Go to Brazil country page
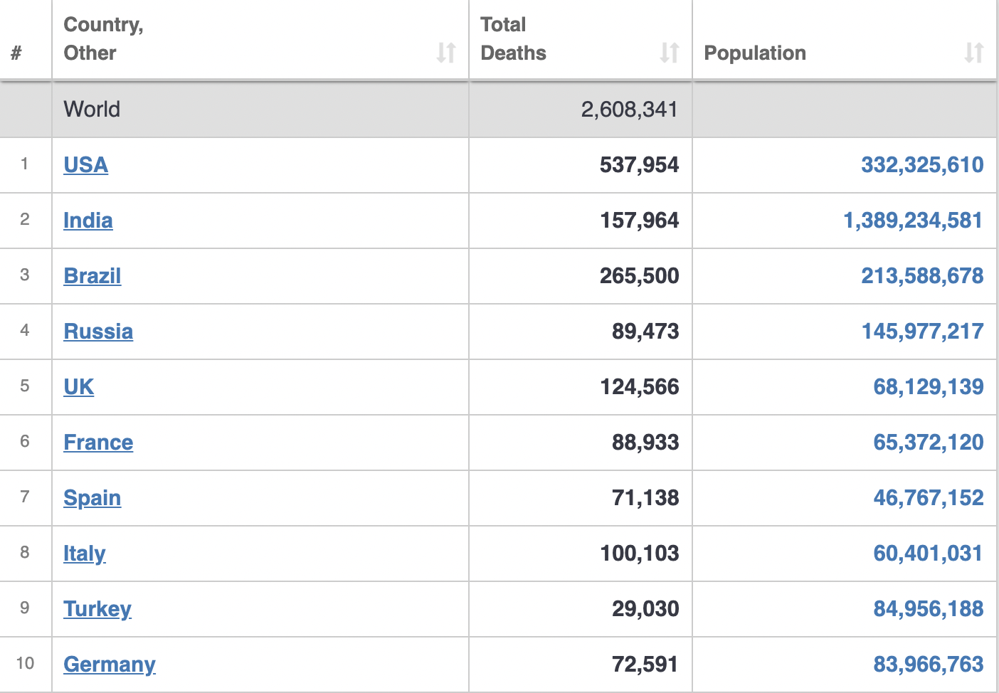This screenshot has width=999, height=693. (92, 276)
